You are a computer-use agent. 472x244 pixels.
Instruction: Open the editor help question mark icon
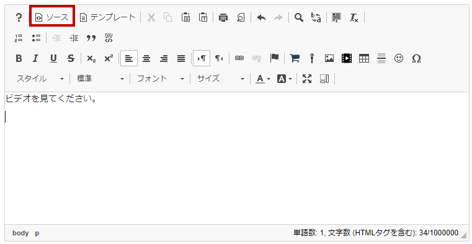tap(19, 18)
